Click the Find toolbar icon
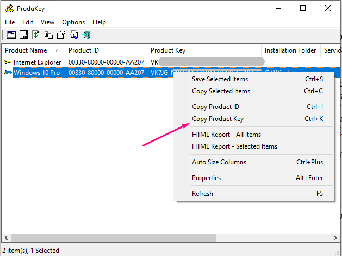342x256 pixels. click(74, 35)
